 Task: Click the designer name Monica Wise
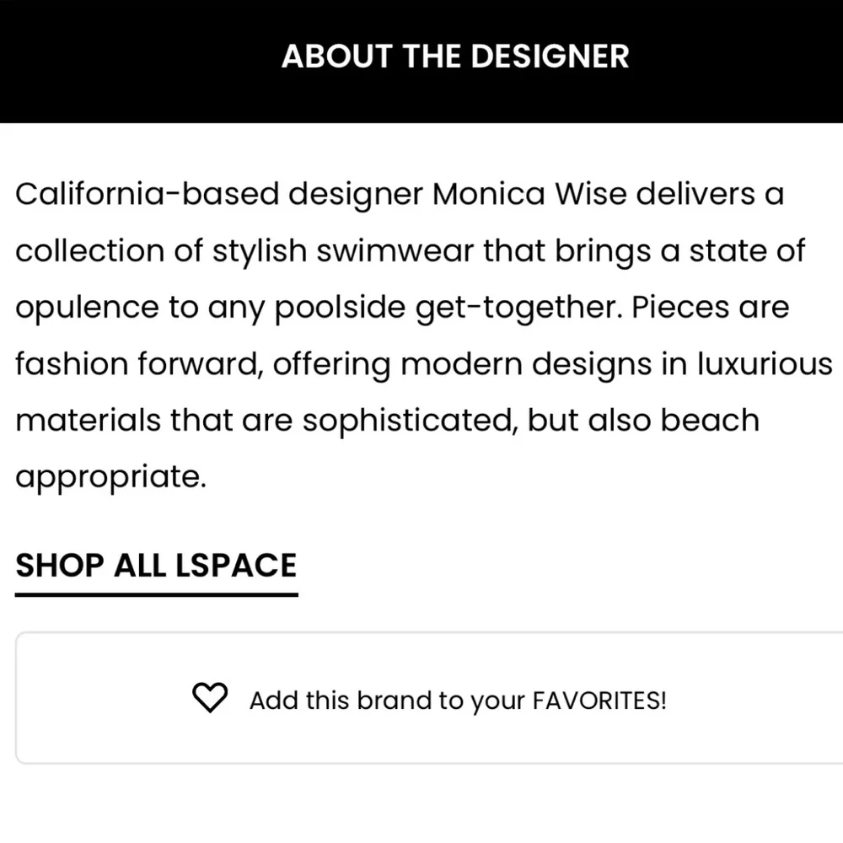pyautogui.click(x=529, y=194)
